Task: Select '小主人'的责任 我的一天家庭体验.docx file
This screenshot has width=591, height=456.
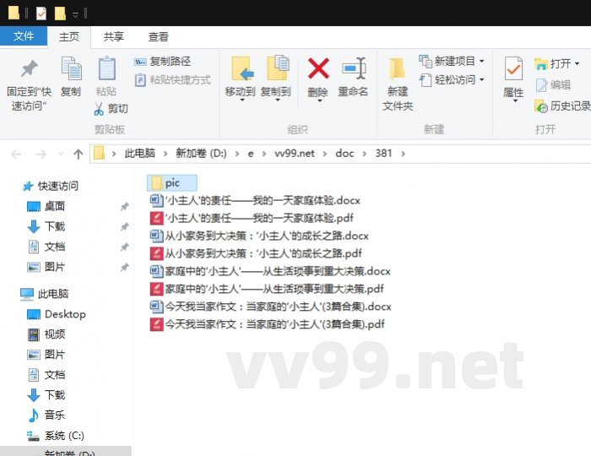Action: pos(255,200)
